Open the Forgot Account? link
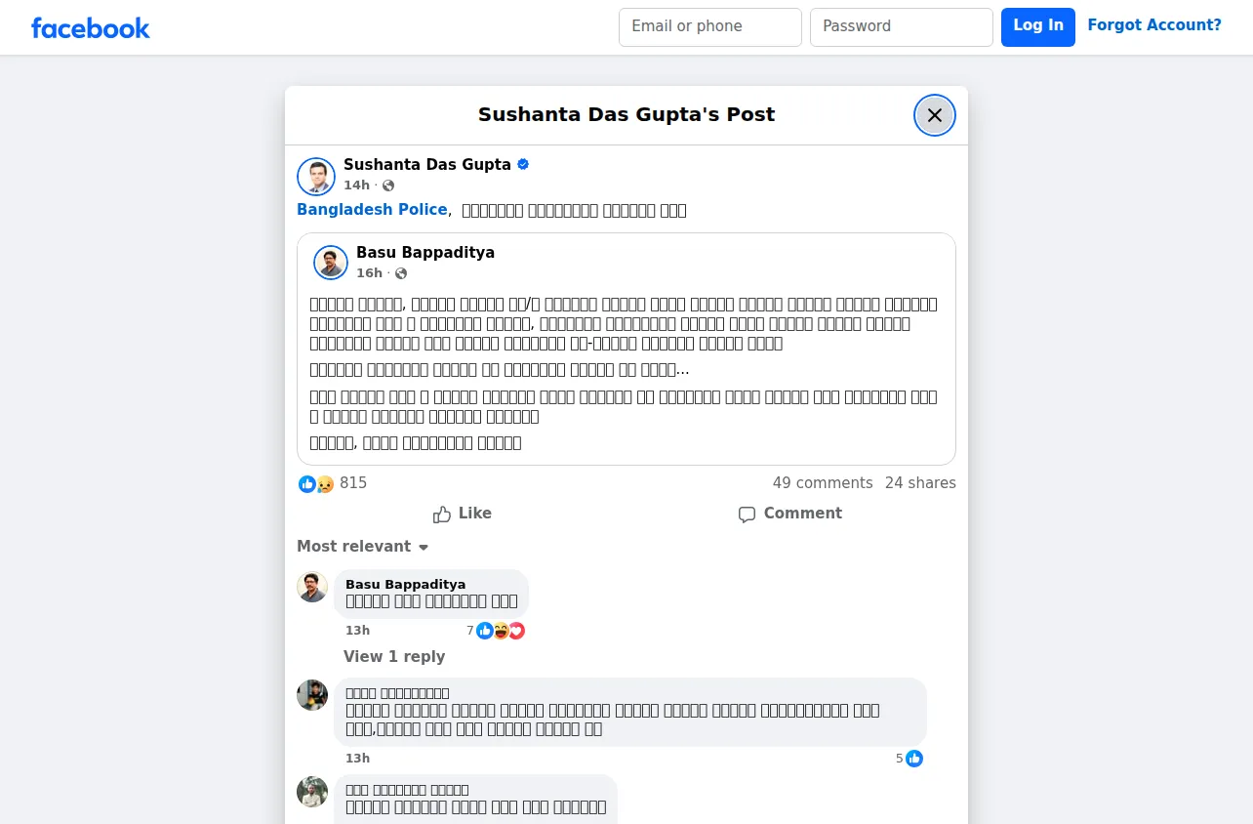1253x824 pixels. (1154, 25)
